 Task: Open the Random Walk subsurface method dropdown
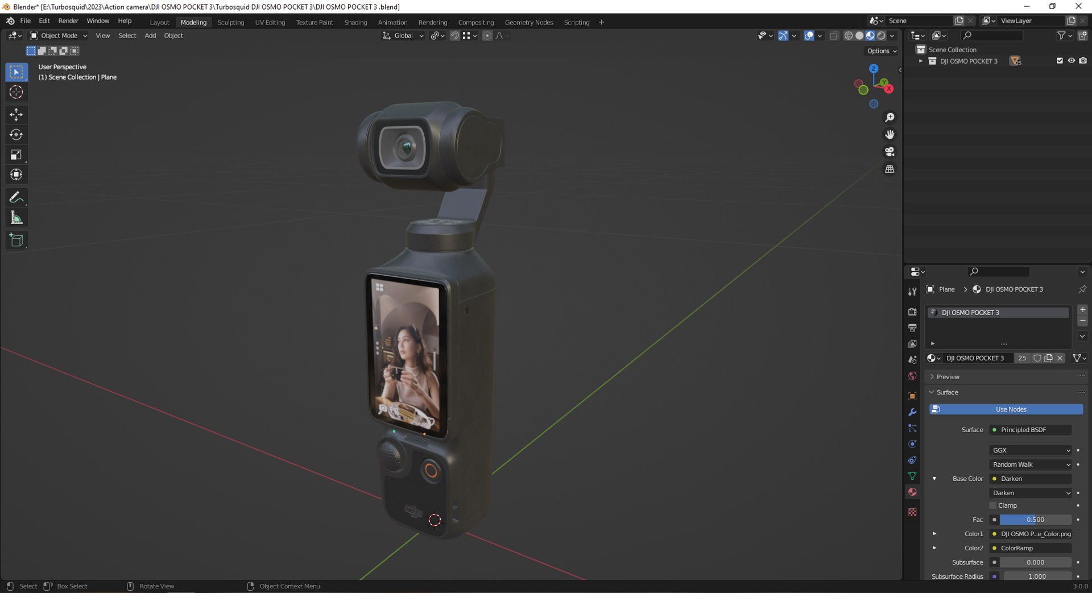click(x=1031, y=465)
